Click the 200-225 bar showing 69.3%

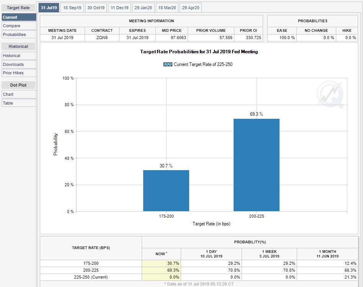pyautogui.click(x=256, y=165)
